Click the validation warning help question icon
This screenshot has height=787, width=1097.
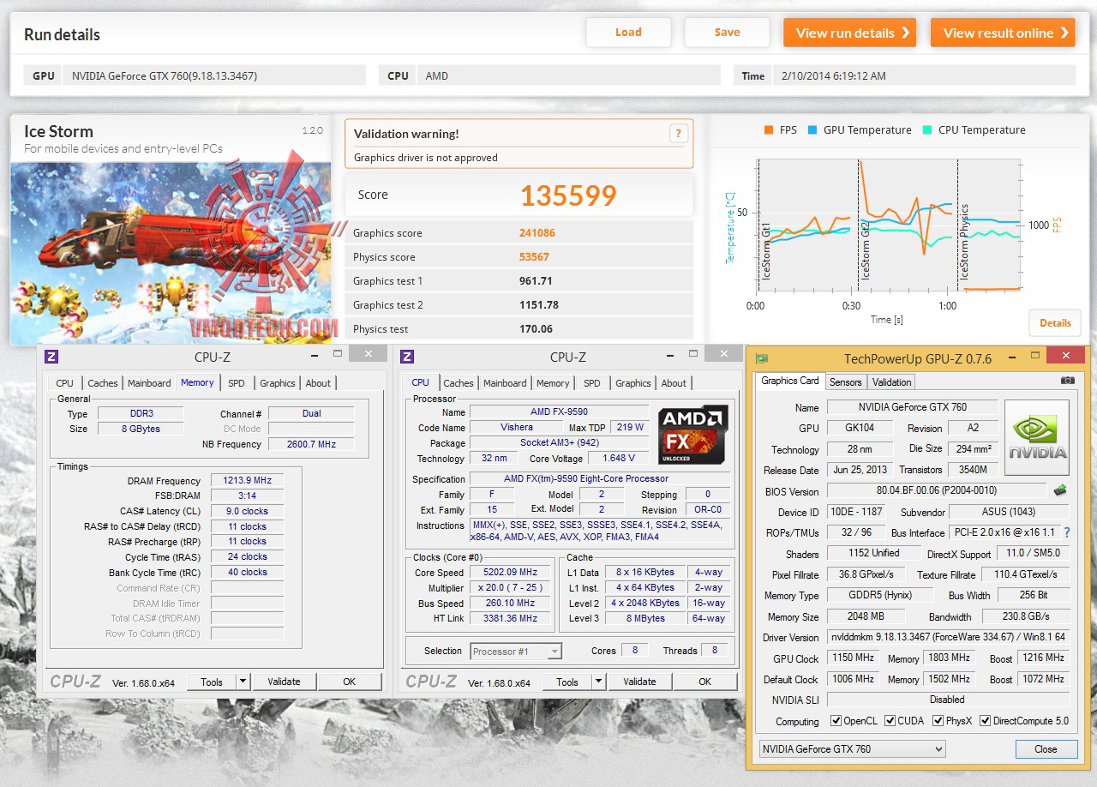678,133
